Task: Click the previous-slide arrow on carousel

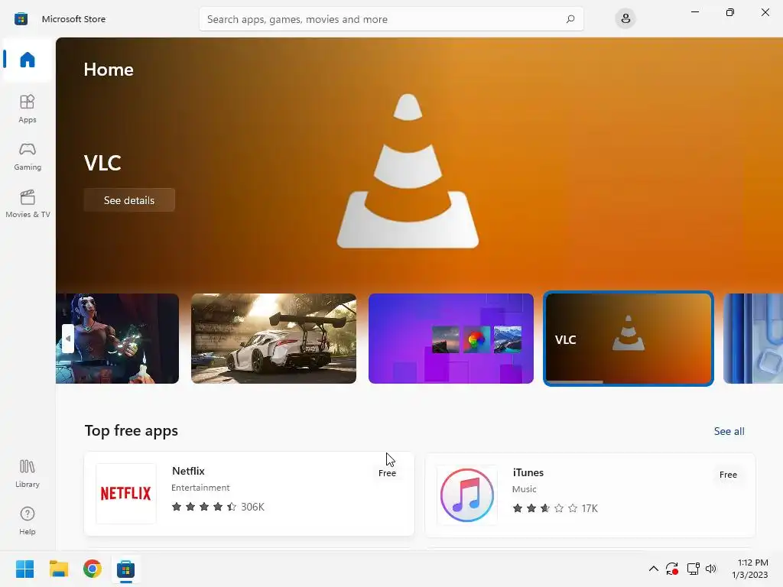Action: click(x=68, y=339)
